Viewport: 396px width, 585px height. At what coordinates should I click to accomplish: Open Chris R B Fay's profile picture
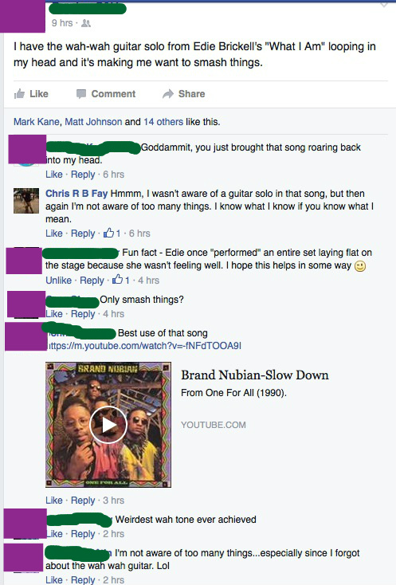pyautogui.click(x=26, y=201)
